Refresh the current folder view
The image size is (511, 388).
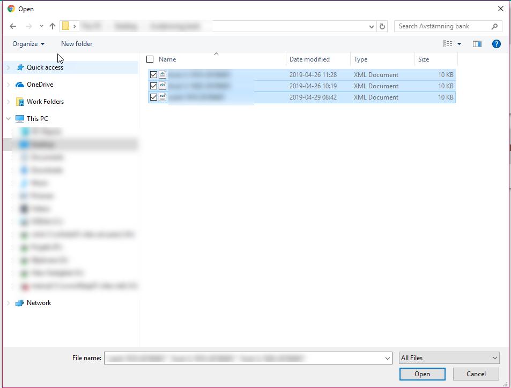(x=382, y=26)
